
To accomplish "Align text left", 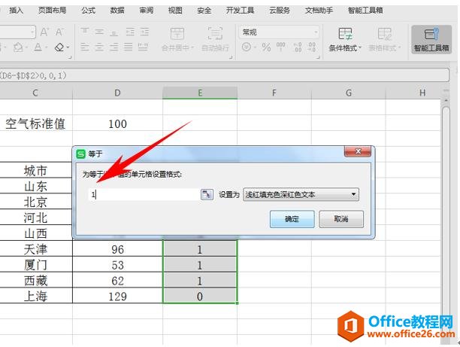I will [85, 47].
